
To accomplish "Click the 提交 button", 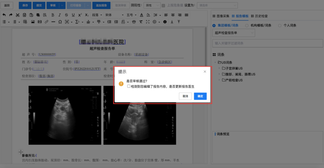I will (x=39, y=5).
